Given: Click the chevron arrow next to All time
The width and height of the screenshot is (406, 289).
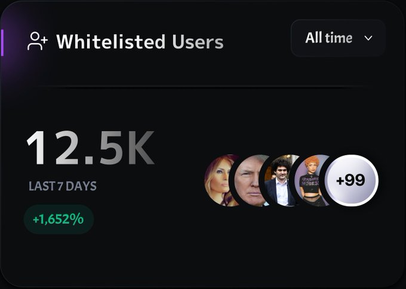Looking at the screenshot, I should tap(368, 38).
